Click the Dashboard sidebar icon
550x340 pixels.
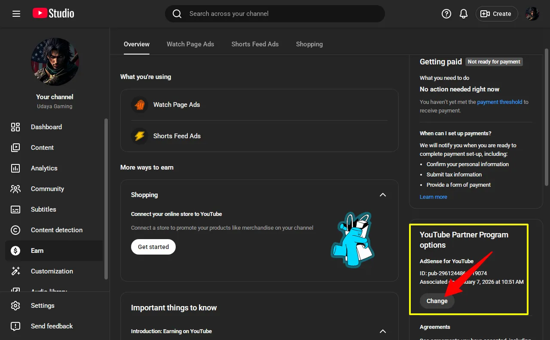tap(15, 127)
